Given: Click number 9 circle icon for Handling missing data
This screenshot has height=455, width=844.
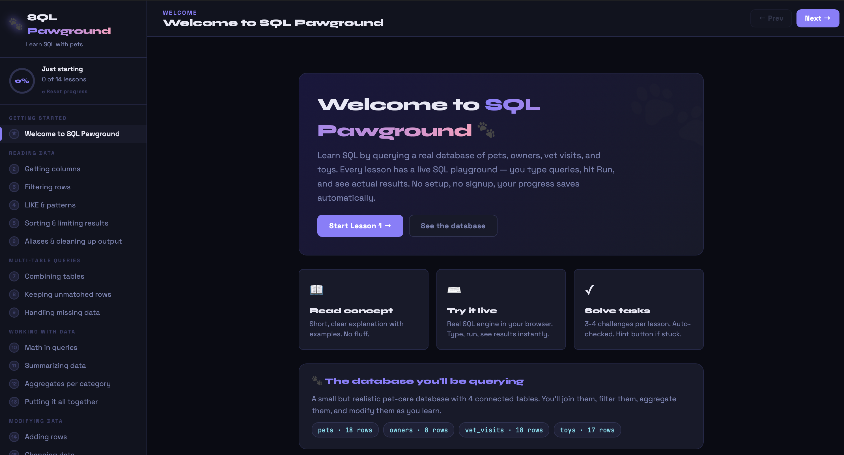Looking at the screenshot, I should [x=14, y=312].
